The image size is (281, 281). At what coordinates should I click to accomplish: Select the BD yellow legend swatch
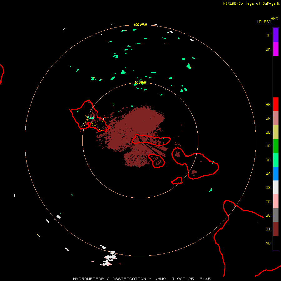click(276, 132)
